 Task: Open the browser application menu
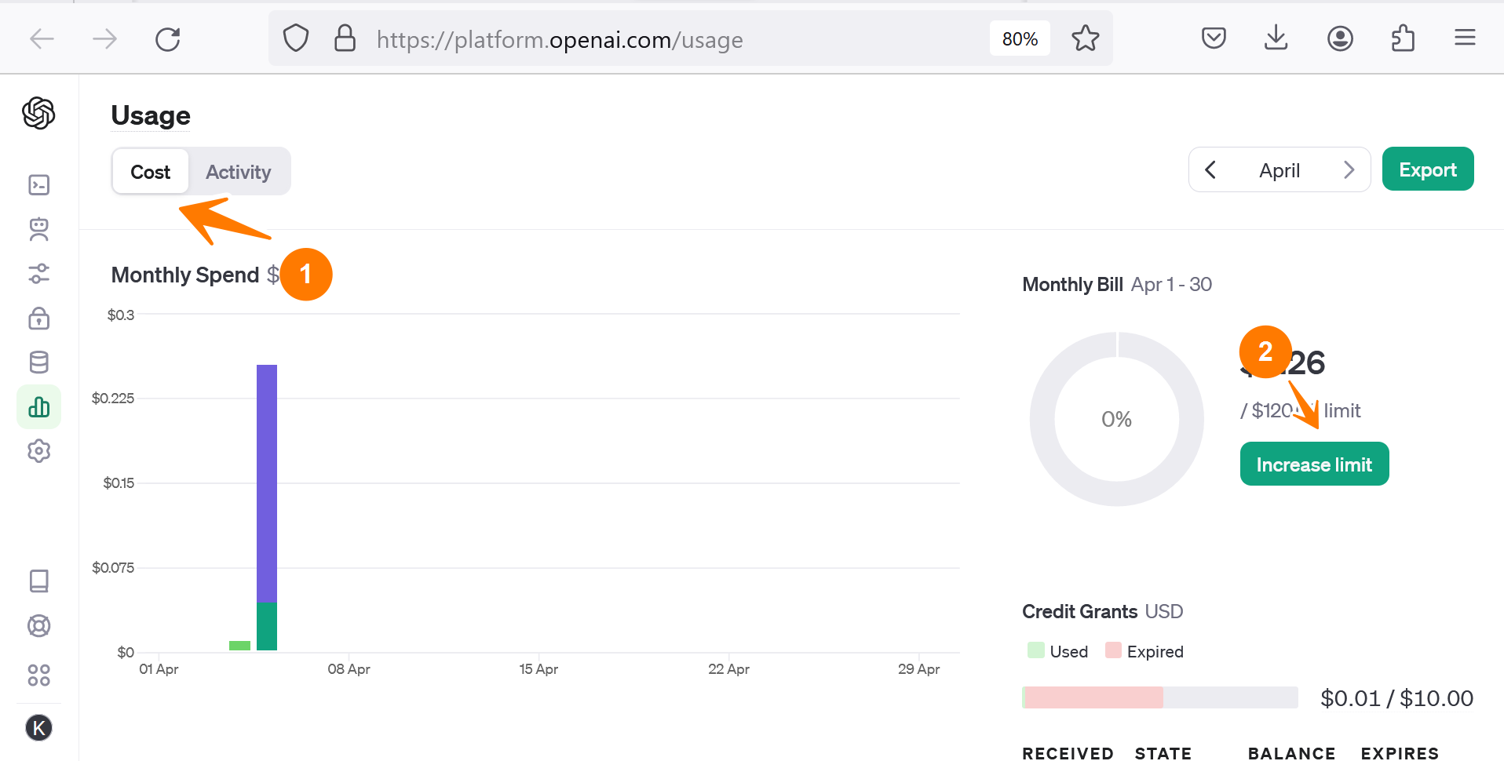pos(1465,38)
